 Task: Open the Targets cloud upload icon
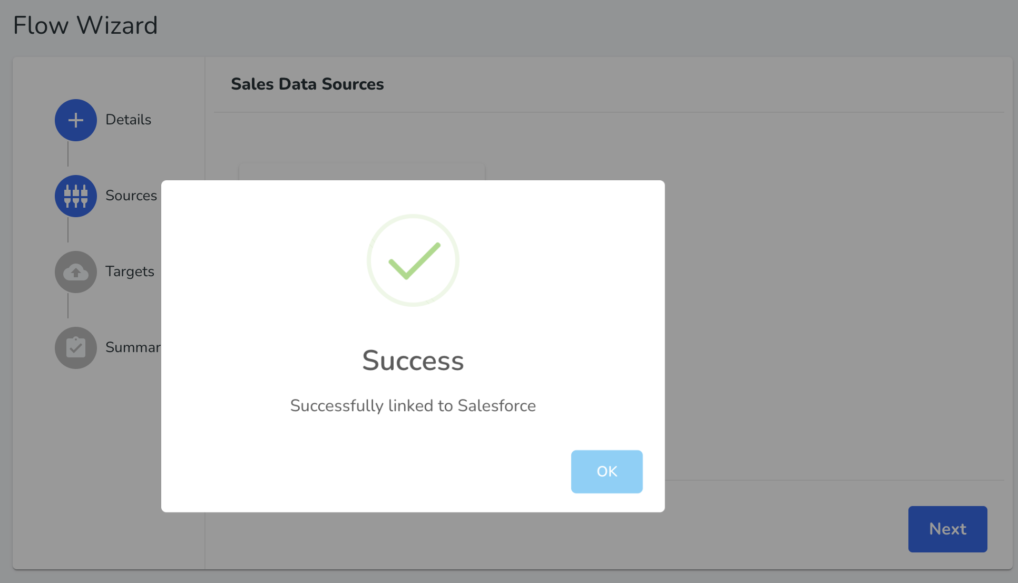pos(76,272)
